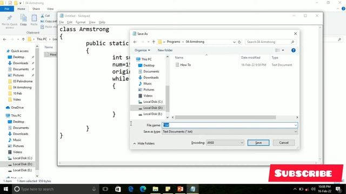Click the Search 04 Armstrong field
346x194 pixels.
[270, 42]
